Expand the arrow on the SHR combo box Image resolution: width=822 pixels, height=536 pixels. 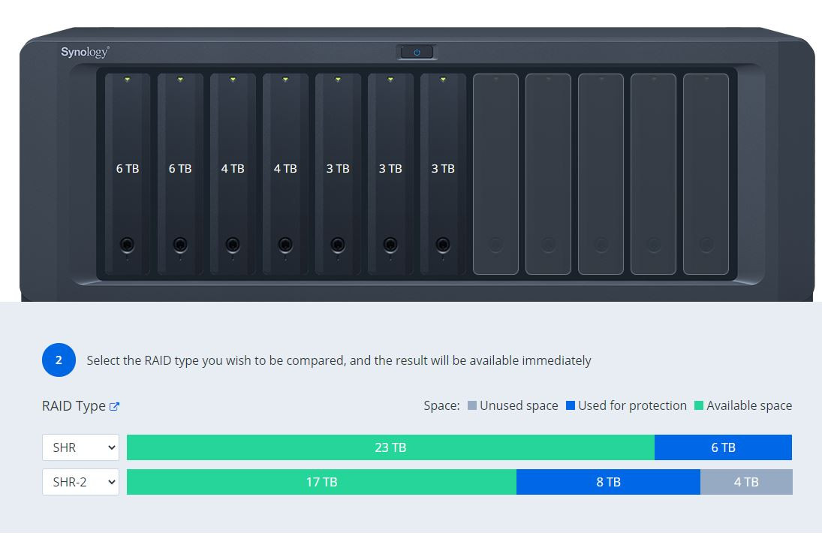(x=111, y=447)
